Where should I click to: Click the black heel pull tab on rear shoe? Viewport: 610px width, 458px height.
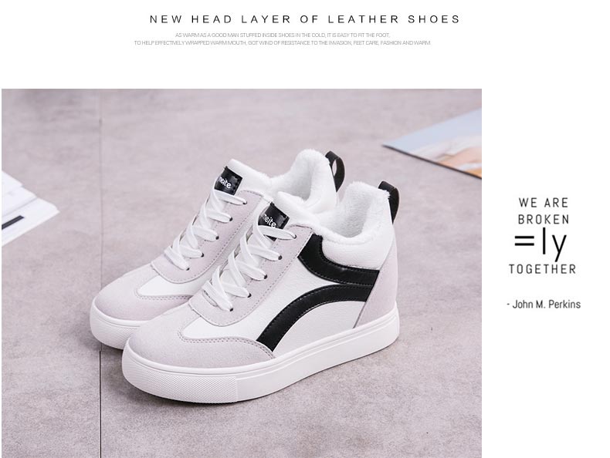coord(336,170)
